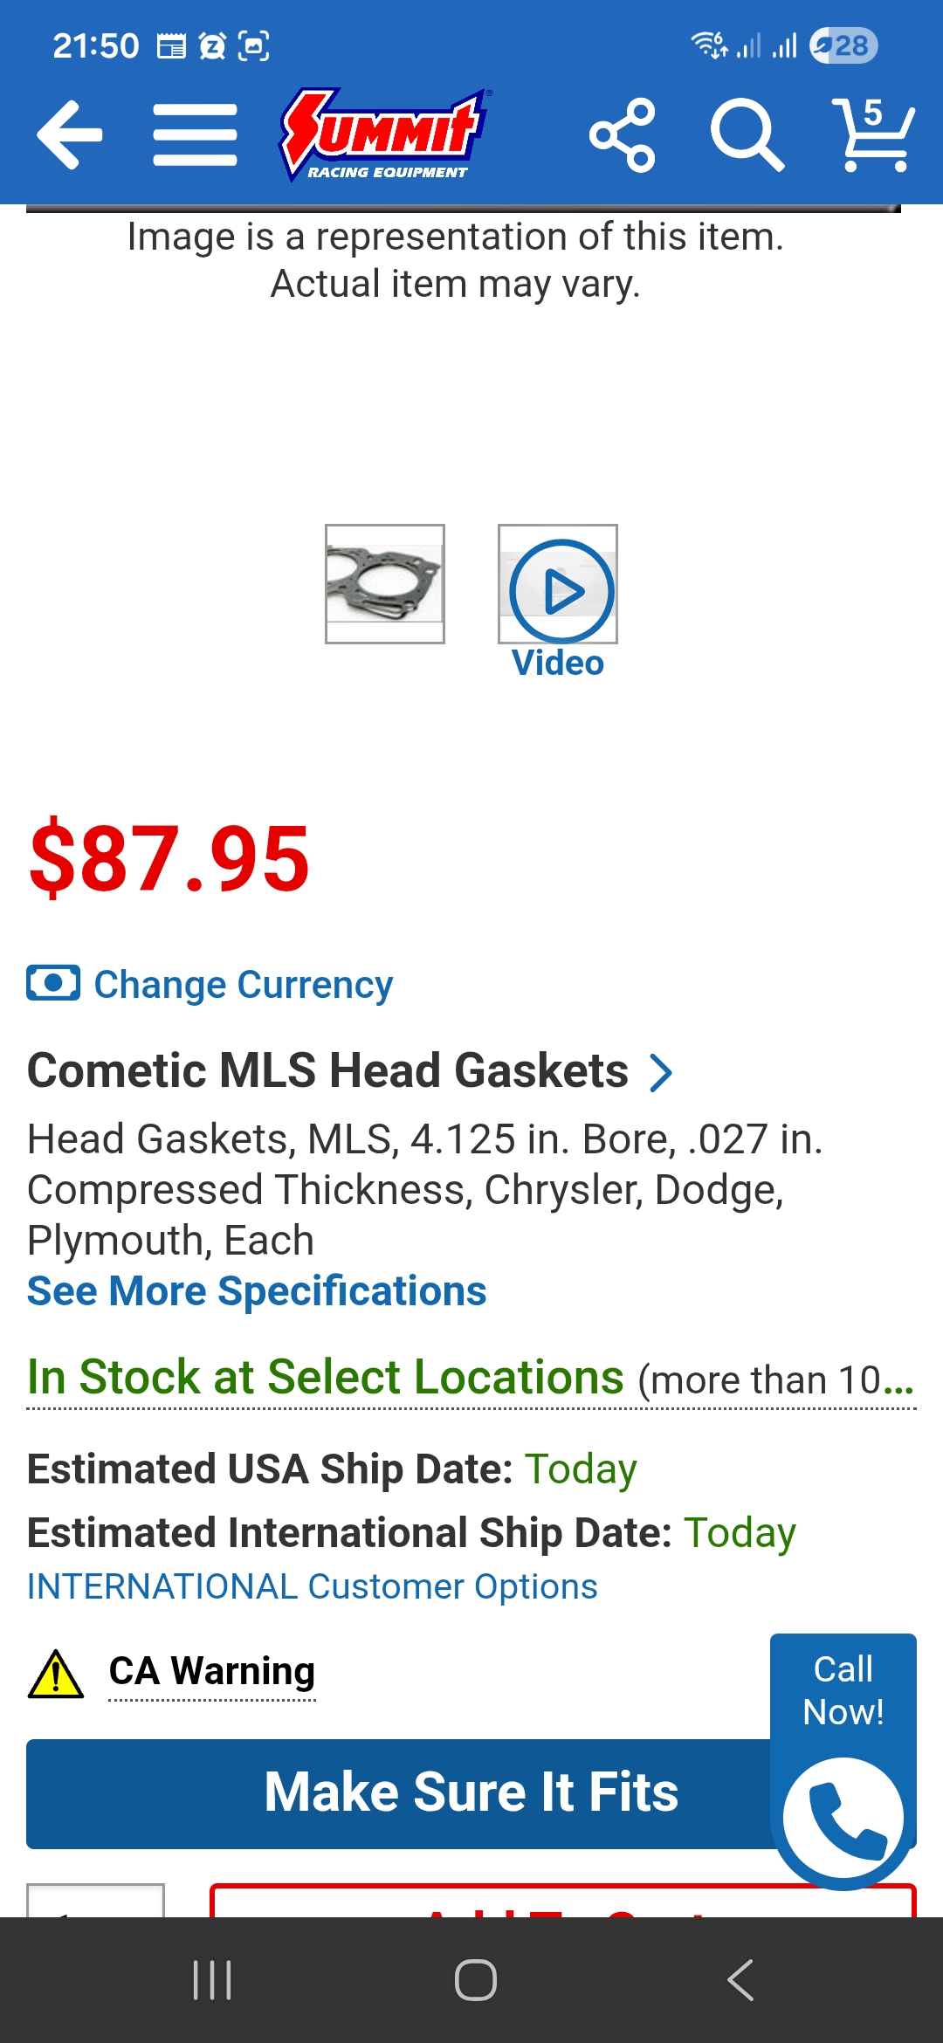Show the CA Warning details
The width and height of the screenshot is (943, 2043).
(211, 1671)
